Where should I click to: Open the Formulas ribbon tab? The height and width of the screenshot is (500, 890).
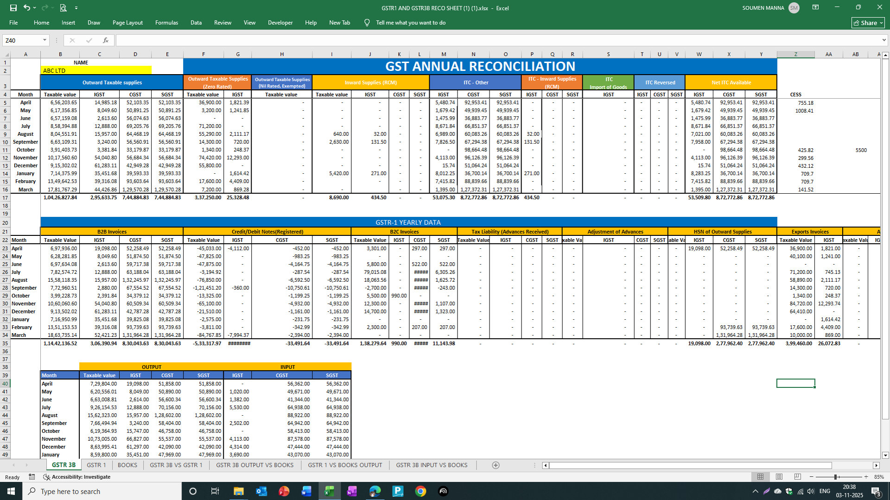(x=166, y=23)
